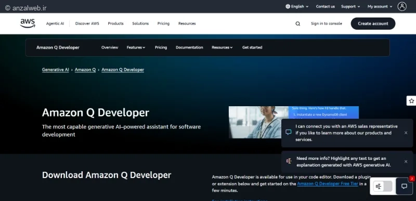Open the chat bubble icon with notification badge
The width and height of the screenshot is (416, 201).
(x=404, y=186)
